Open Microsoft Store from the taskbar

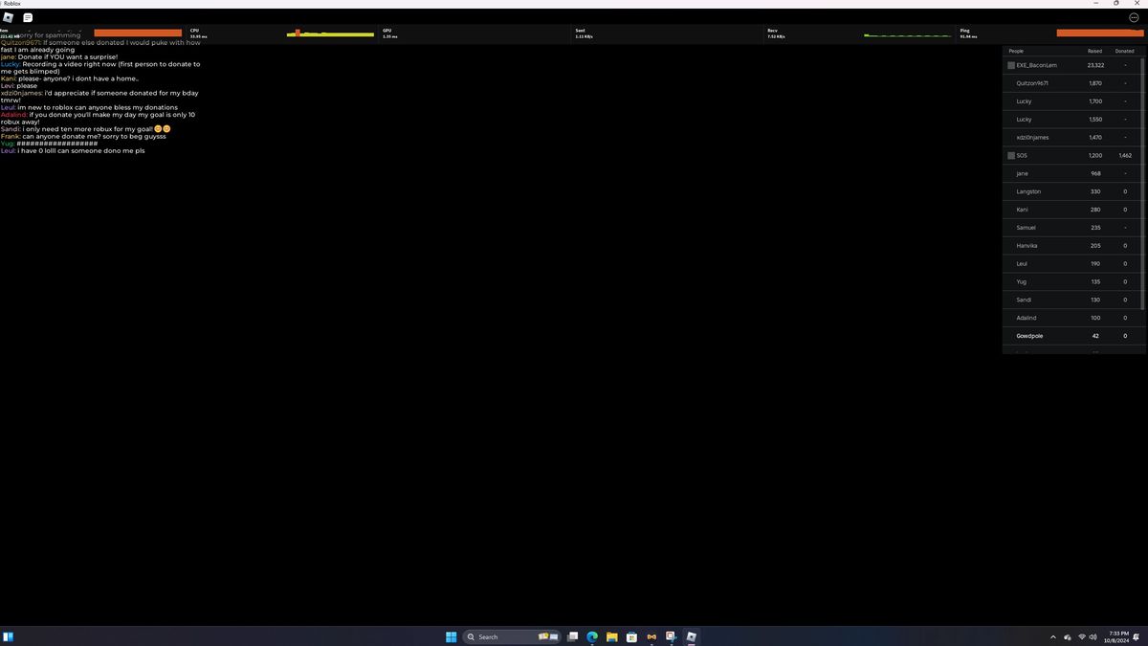[631, 636]
